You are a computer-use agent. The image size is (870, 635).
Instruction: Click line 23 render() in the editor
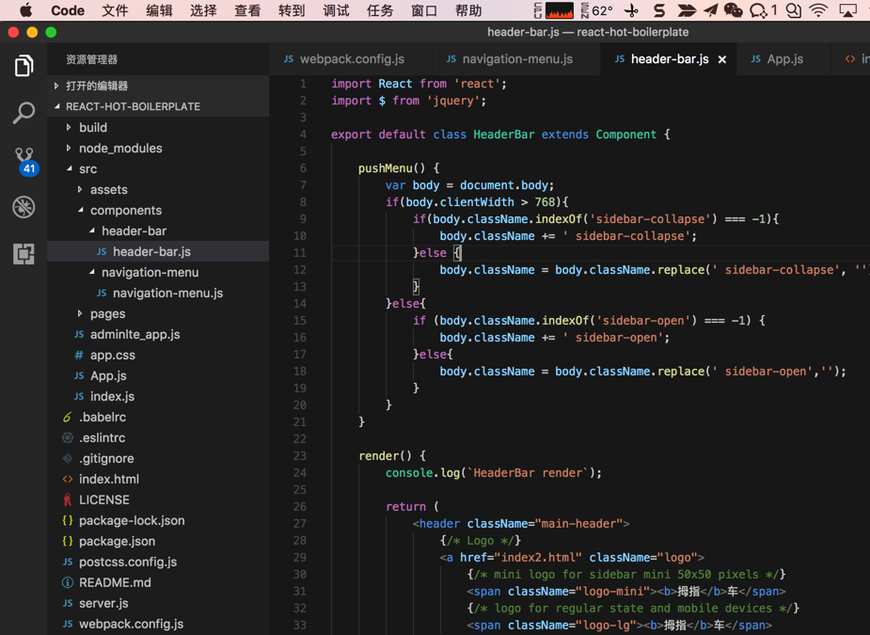(391, 456)
